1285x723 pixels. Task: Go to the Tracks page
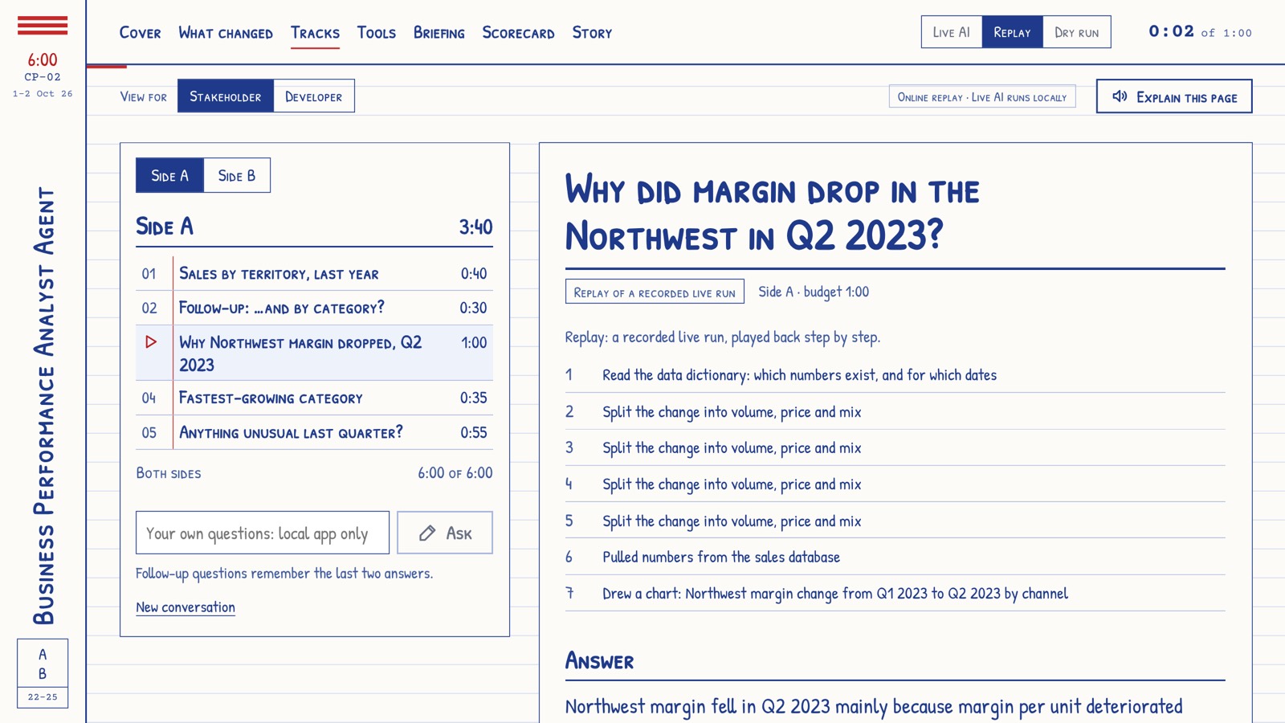pyautogui.click(x=315, y=33)
